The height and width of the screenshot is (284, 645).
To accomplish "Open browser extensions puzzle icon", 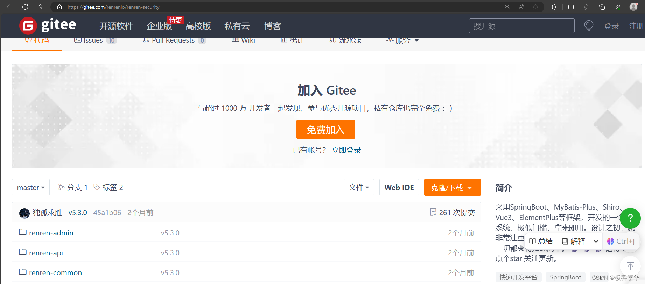I will [554, 7].
